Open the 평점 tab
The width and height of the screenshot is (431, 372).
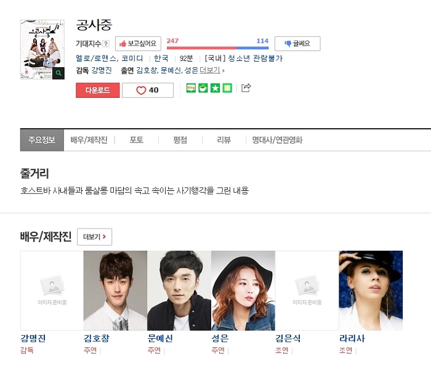[180, 140]
